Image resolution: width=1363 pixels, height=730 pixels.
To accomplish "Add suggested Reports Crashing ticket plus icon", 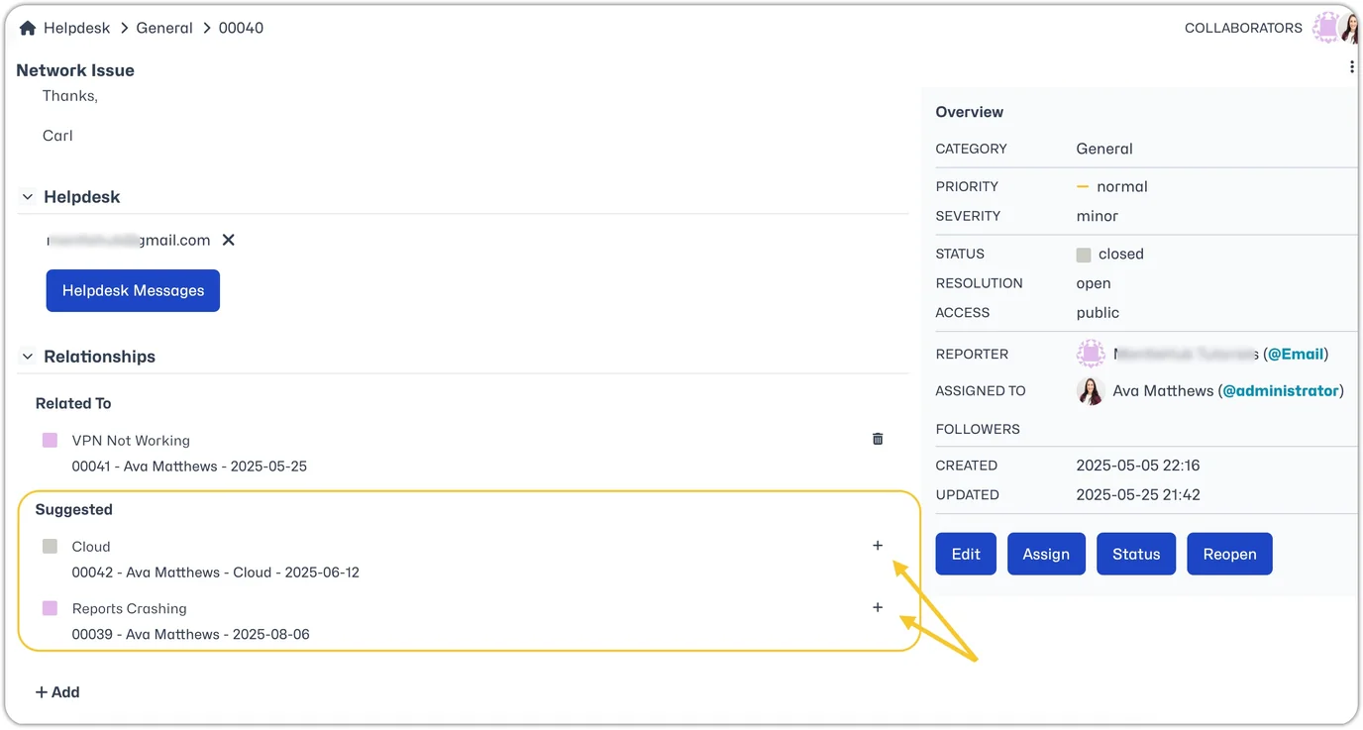I will pyautogui.click(x=878, y=607).
